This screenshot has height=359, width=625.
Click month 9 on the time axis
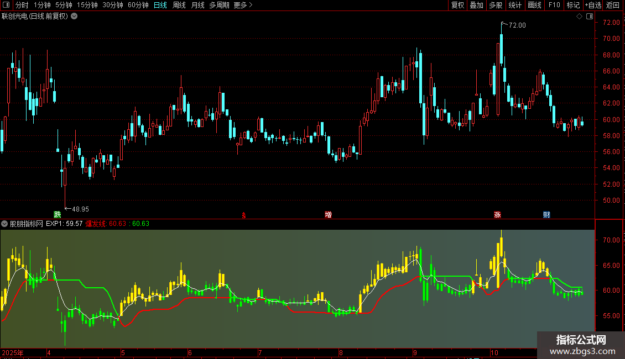tap(415, 352)
